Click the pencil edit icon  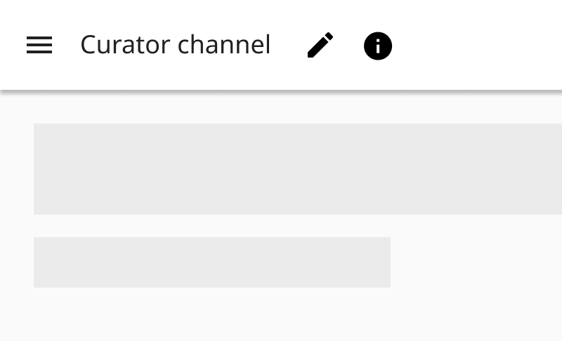320,46
